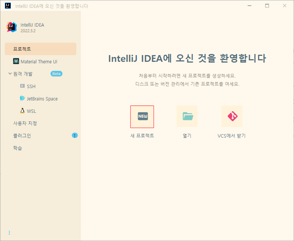
Task: Click the 열기 label
Action: point(187,136)
